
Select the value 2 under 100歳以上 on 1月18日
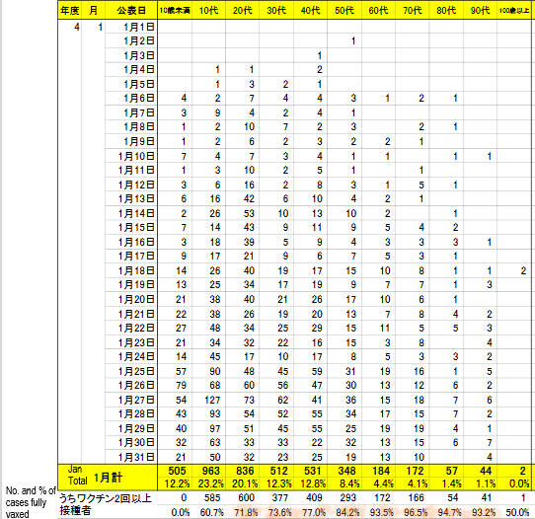click(523, 270)
